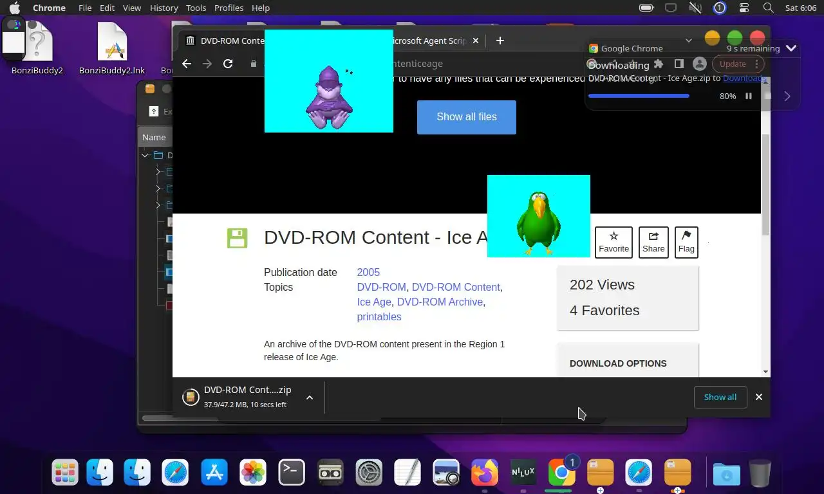Open the text editor notepad dock icon
This screenshot has height=494, width=824.
coord(407,473)
